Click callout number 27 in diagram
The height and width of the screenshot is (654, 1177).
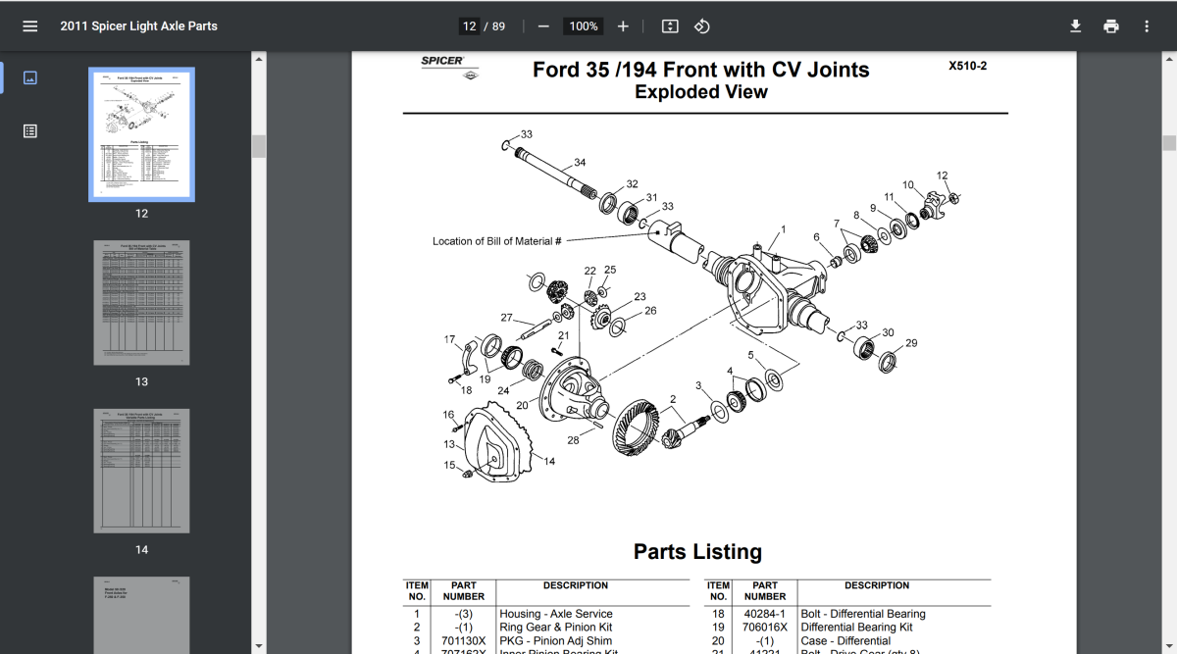(x=506, y=318)
